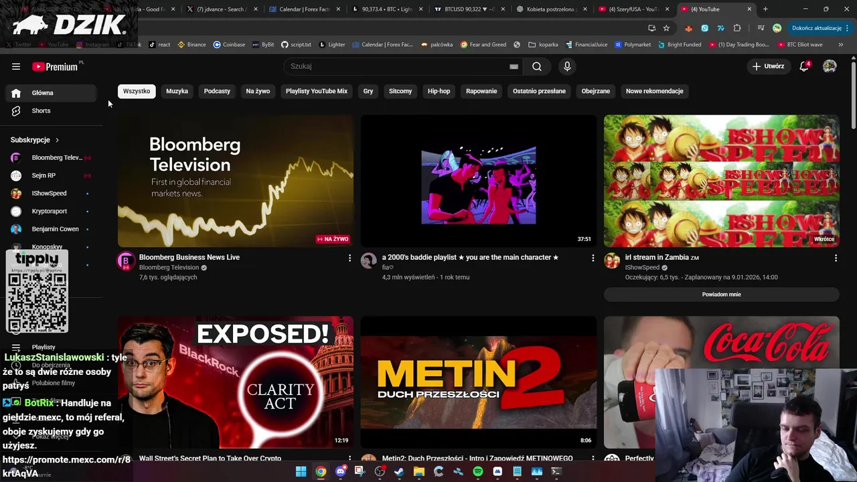Select the Gry filter chip

pyautogui.click(x=368, y=91)
